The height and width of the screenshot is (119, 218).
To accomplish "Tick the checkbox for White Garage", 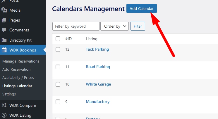I will pos(58,84).
